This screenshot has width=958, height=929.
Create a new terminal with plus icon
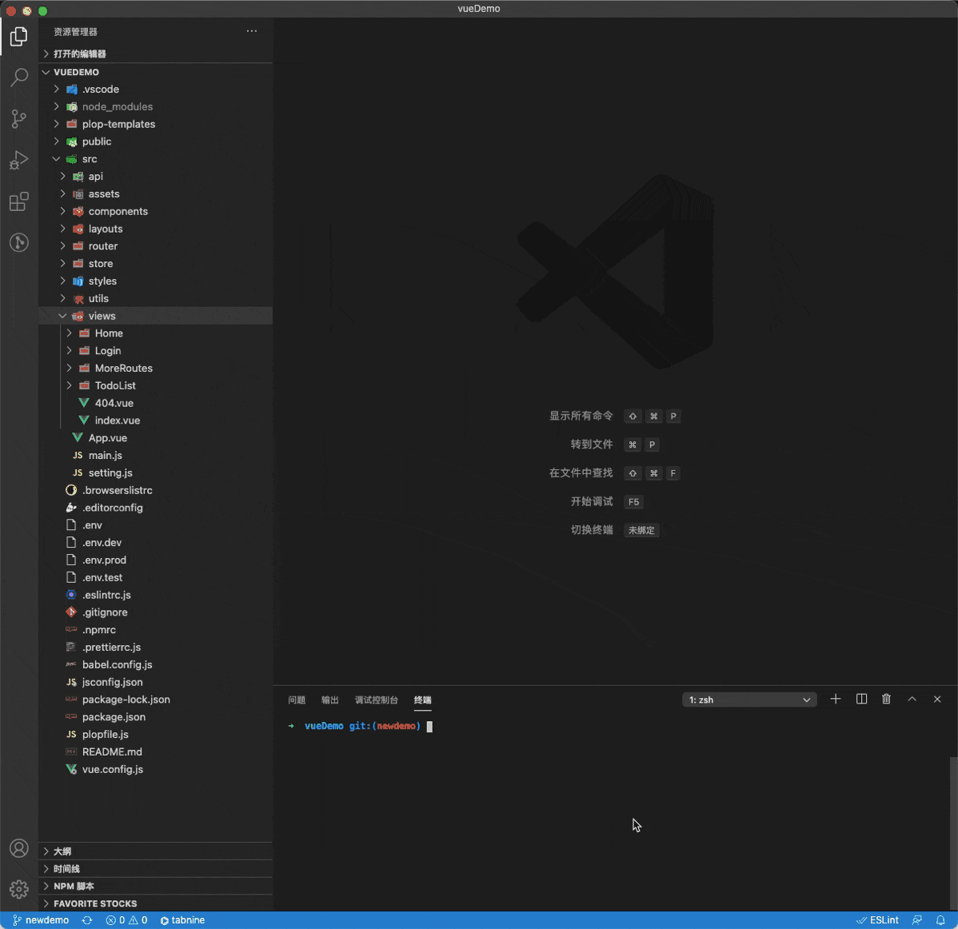point(835,699)
